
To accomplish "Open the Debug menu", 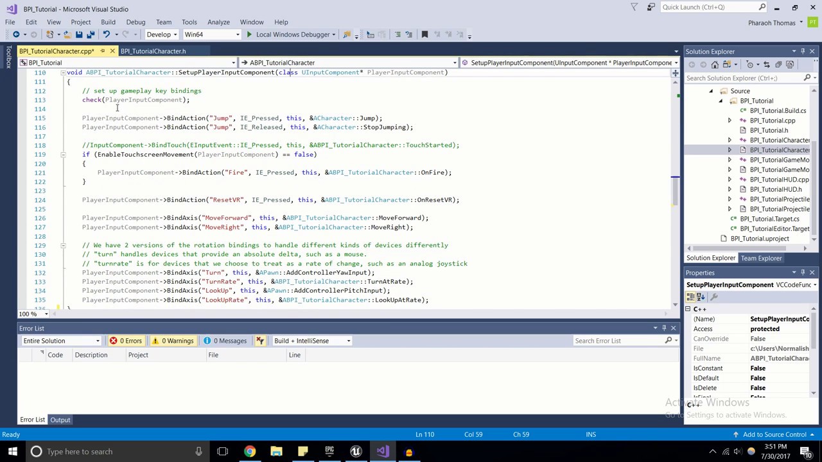I will click(x=136, y=22).
